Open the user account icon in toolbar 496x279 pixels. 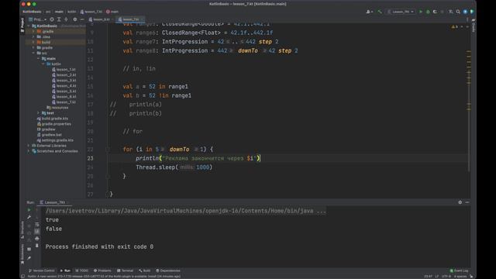point(369,12)
